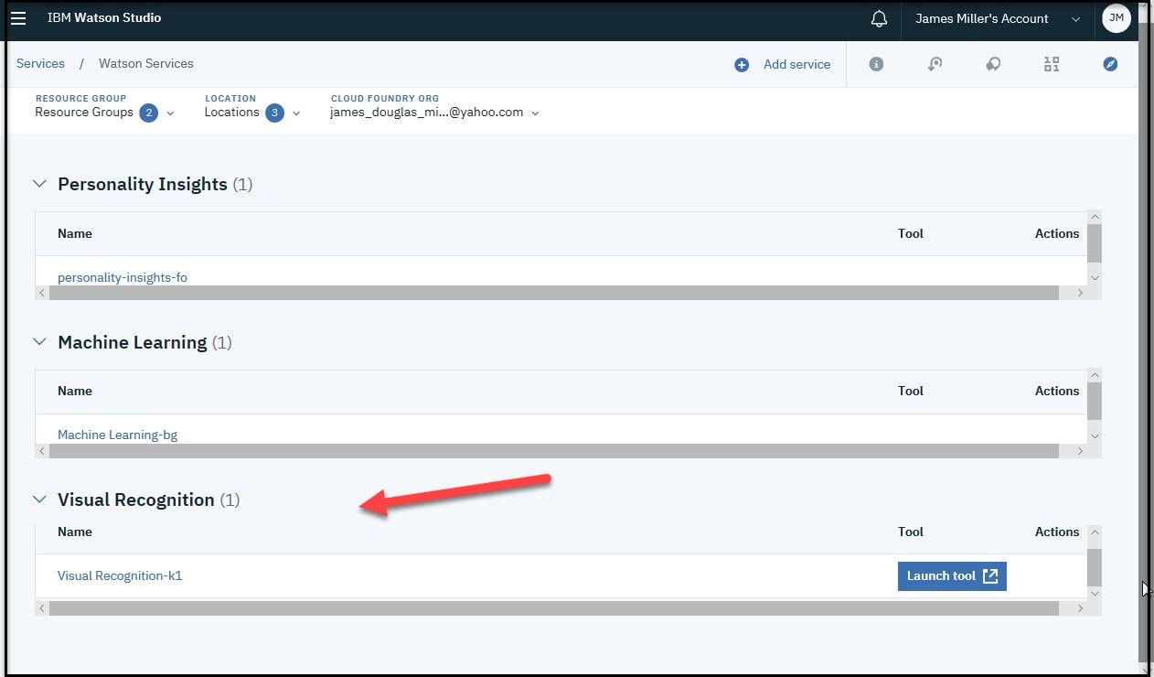Screen dimensions: 1154x677
Task: Click scroll-up arrow in Machine Learning table
Action: 1095,375
